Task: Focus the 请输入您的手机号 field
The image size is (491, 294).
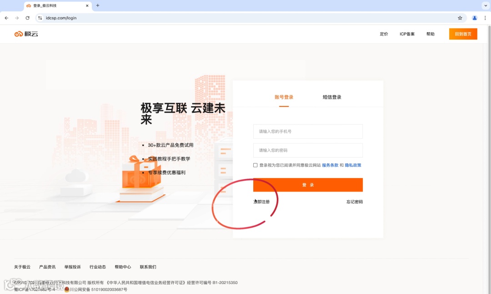Action: click(x=308, y=131)
